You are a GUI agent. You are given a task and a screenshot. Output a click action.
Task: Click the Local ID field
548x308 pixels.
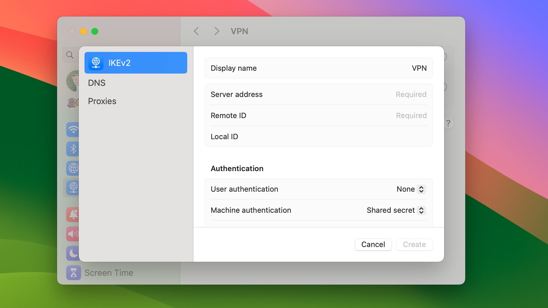tap(319, 137)
